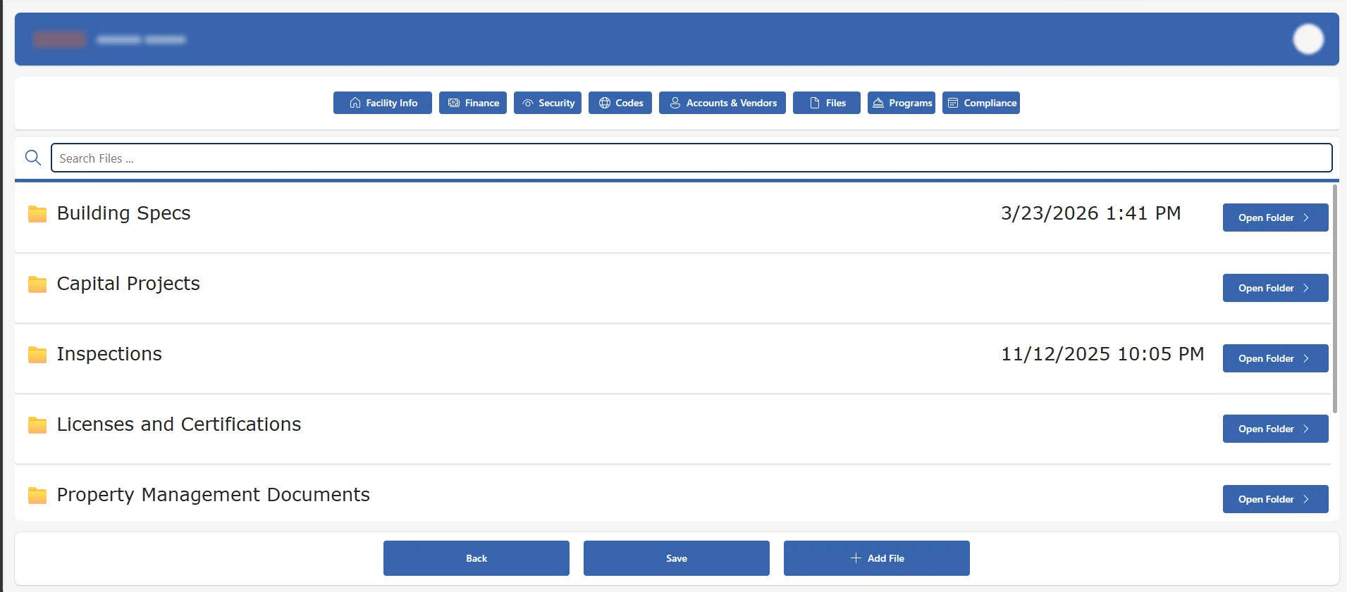
Task: Open Accounts & Vendors tab
Action: tap(722, 103)
